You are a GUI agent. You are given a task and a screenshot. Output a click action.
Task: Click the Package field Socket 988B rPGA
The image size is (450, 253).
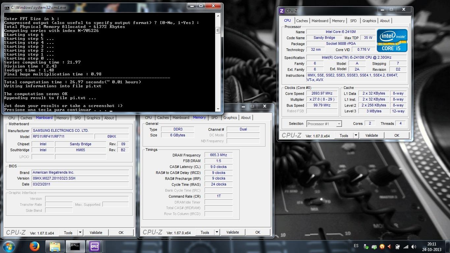pyautogui.click(x=341, y=44)
